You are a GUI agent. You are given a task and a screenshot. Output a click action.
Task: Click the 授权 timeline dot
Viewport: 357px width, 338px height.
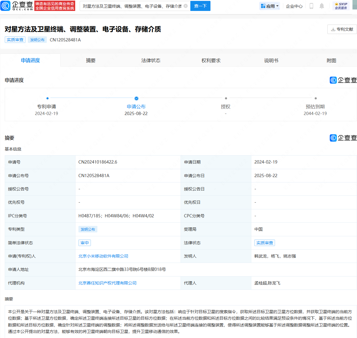coord(226,98)
